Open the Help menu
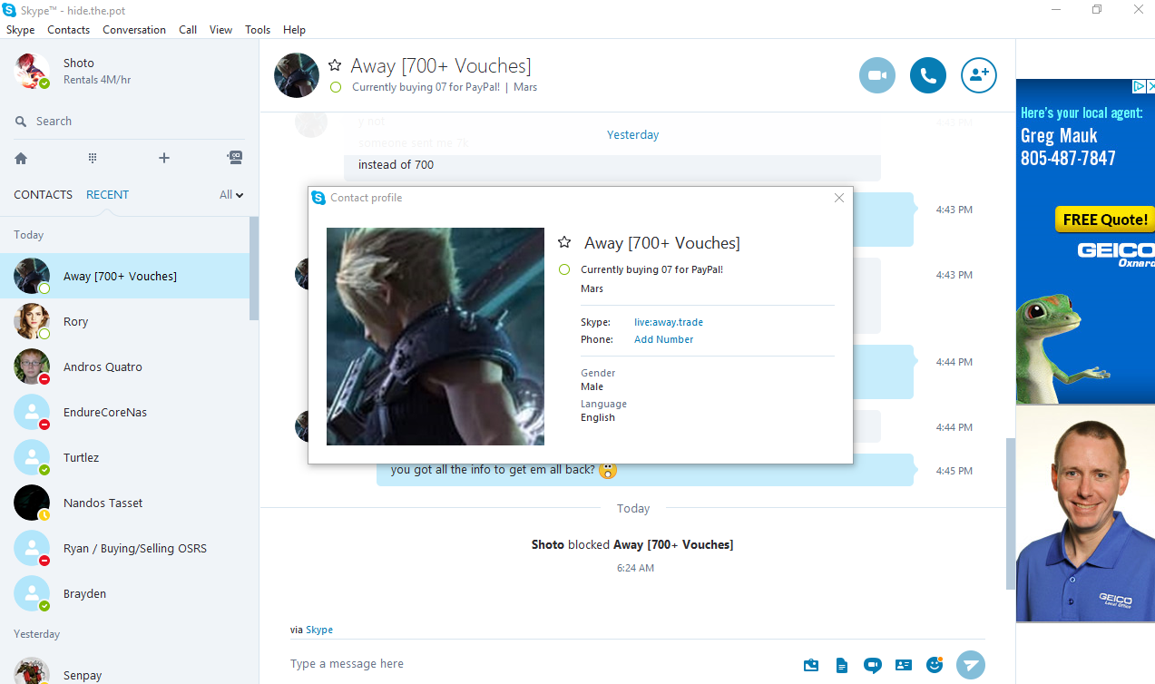Screen dimensions: 1155x684 (294, 29)
